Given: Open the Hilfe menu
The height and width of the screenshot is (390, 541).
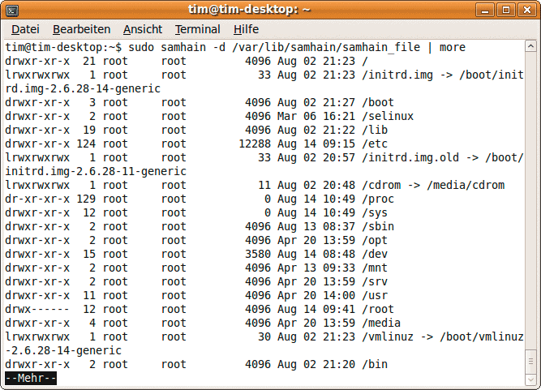Looking at the screenshot, I should coord(246,29).
